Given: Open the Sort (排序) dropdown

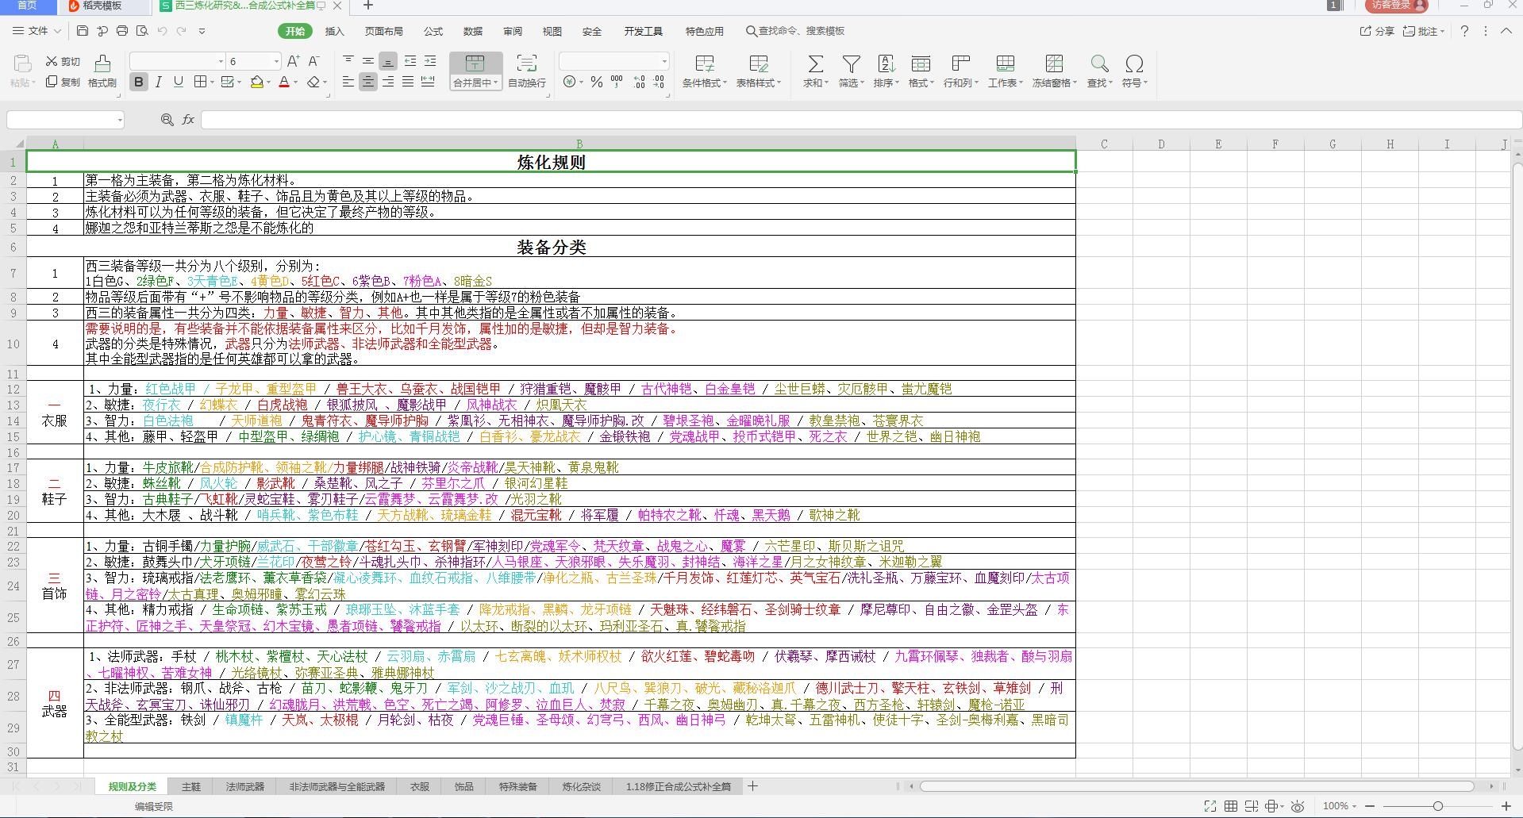Looking at the screenshot, I should [886, 71].
